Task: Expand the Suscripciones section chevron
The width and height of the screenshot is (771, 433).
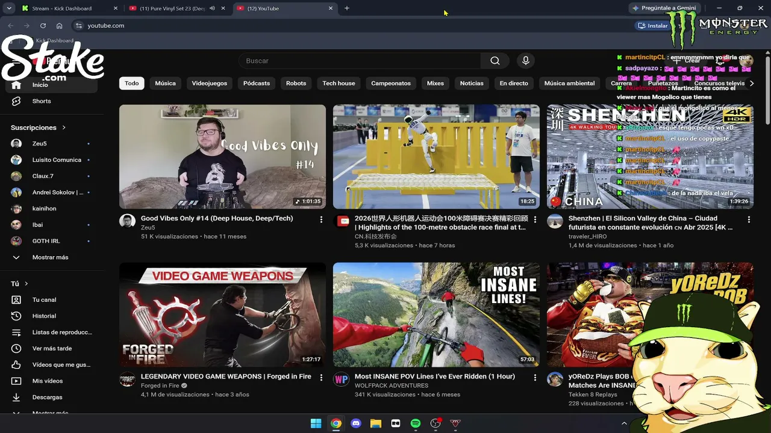Action: 64,127
